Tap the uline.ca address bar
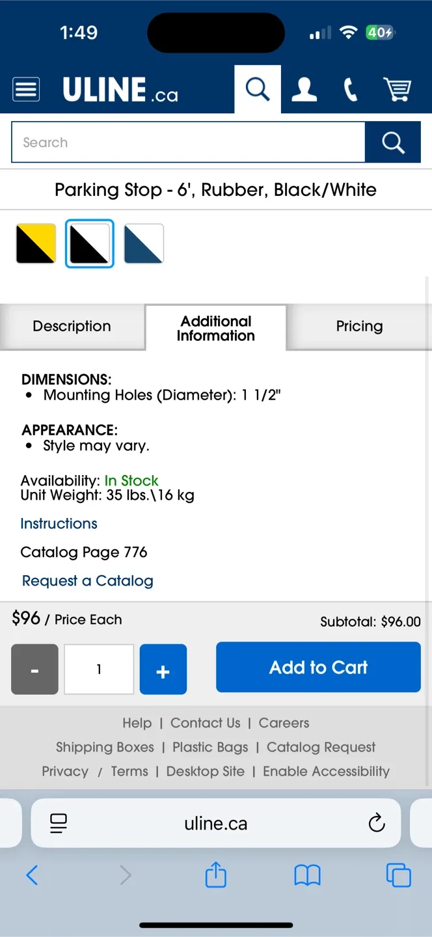Screen dimensions: 432x937 pyautogui.click(x=215, y=822)
